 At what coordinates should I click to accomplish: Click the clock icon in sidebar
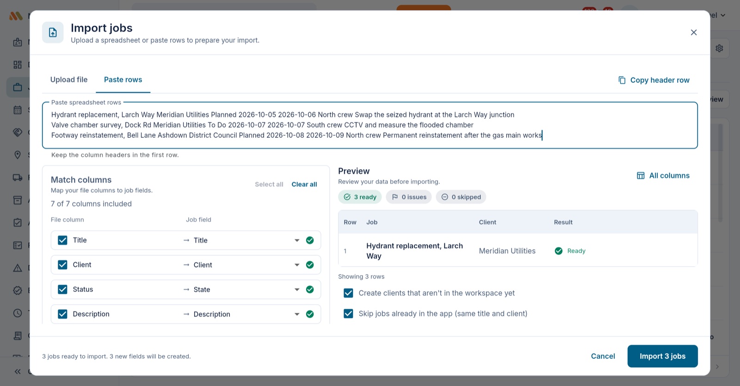pos(18,313)
